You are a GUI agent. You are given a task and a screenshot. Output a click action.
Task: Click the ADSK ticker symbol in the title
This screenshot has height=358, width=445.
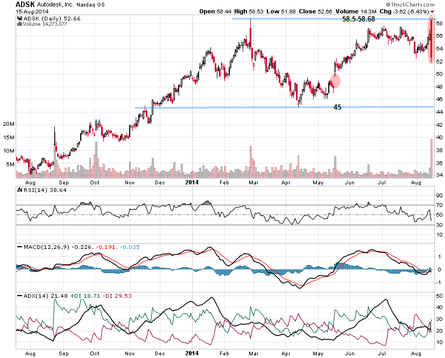25,4
